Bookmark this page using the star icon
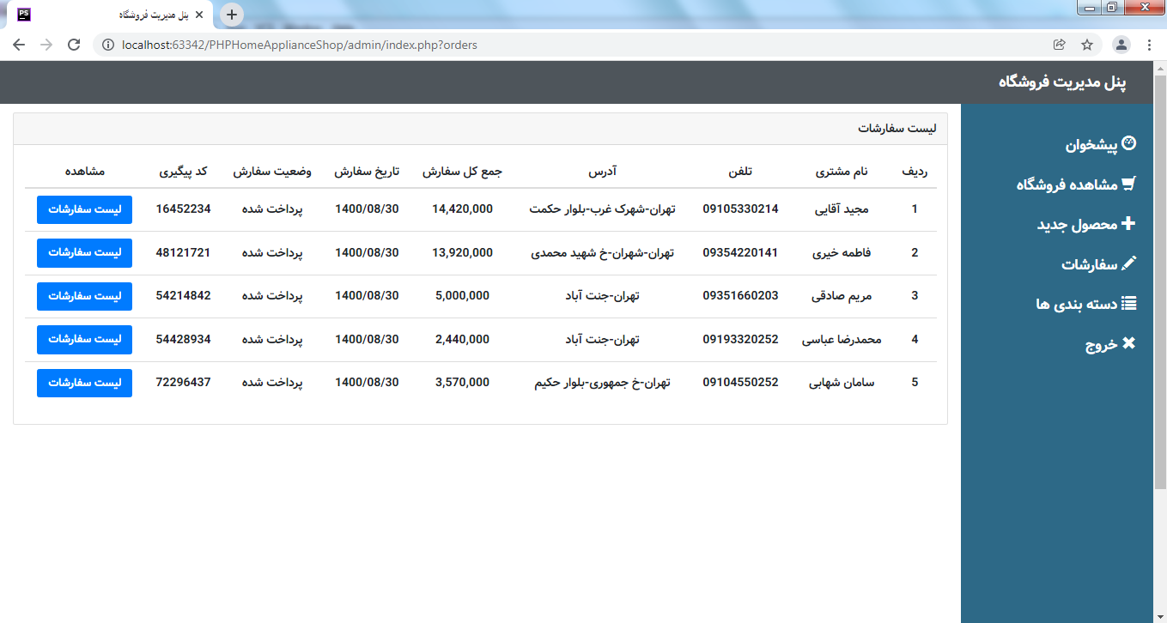Screen dimensions: 1167x623 (x=1087, y=45)
